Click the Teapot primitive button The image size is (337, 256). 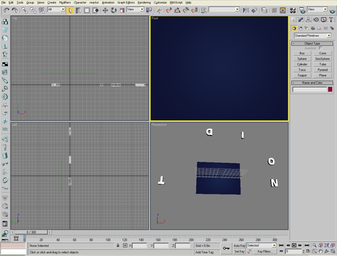point(302,75)
